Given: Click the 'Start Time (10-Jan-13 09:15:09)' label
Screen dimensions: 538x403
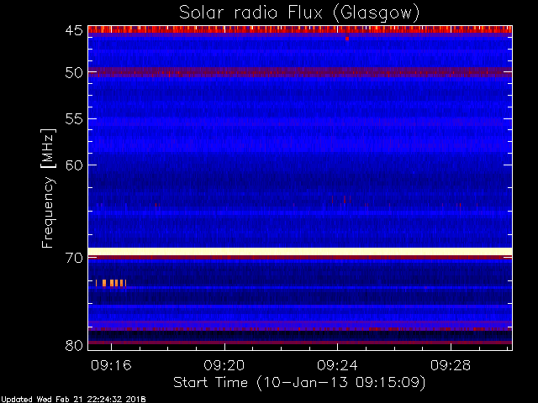Looking at the screenshot, I should (299, 383).
